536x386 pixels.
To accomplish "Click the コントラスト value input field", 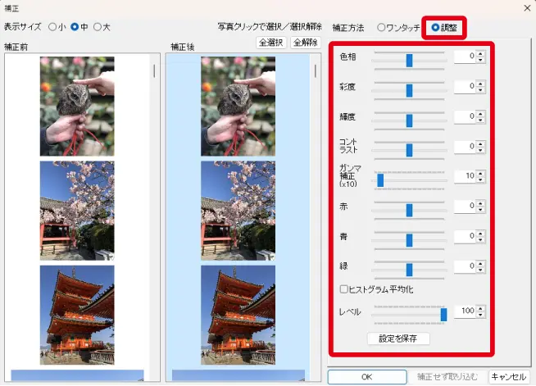I will click(x=466, y=147).
